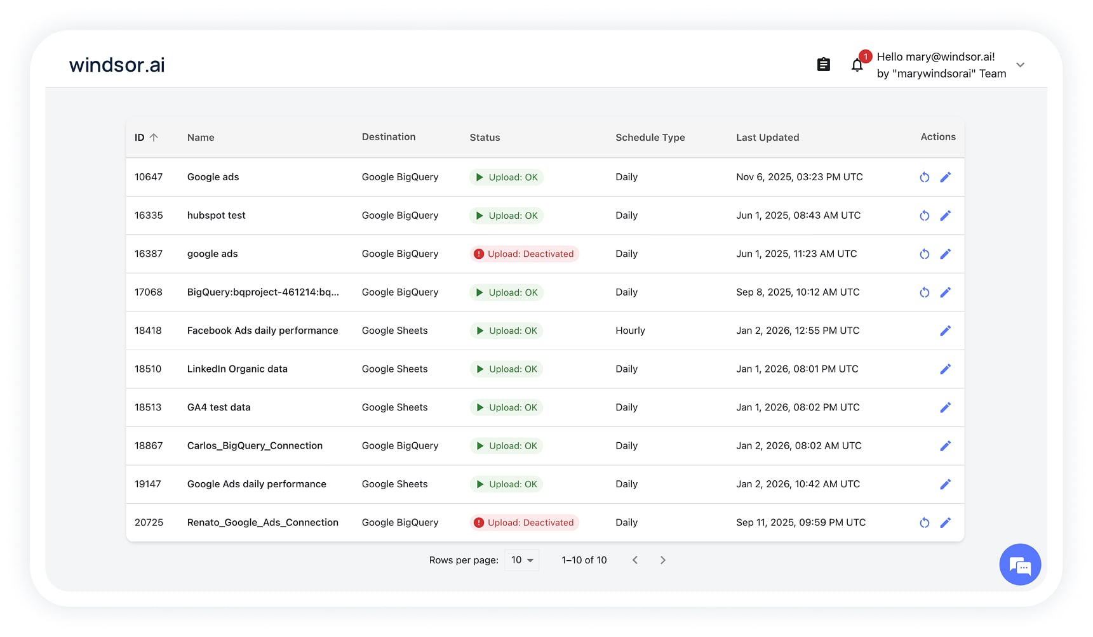Click refresh icon for task 16387
The width and height of the screenshot is (1093, 637).
pos(924,254)
